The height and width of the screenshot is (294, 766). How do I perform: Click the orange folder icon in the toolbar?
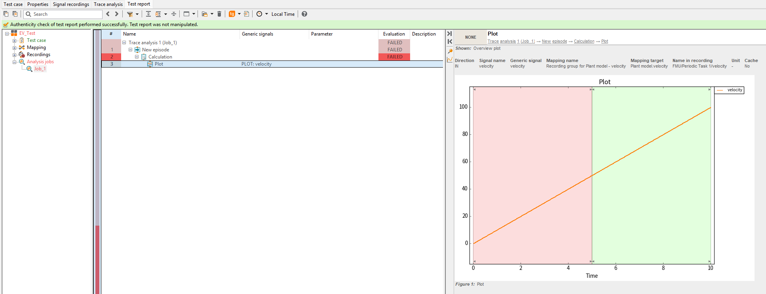click(205, 14)
